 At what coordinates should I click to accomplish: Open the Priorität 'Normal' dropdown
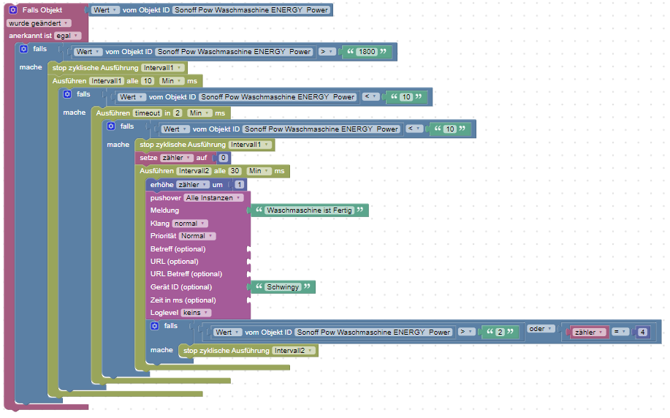[197, 235]
